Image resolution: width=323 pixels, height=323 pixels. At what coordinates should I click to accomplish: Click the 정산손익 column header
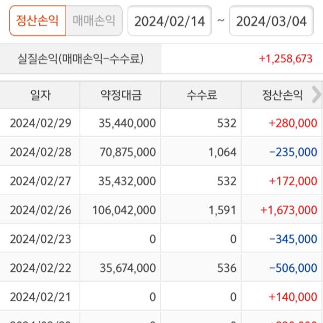pyautogui.click(x=280, y=95)
